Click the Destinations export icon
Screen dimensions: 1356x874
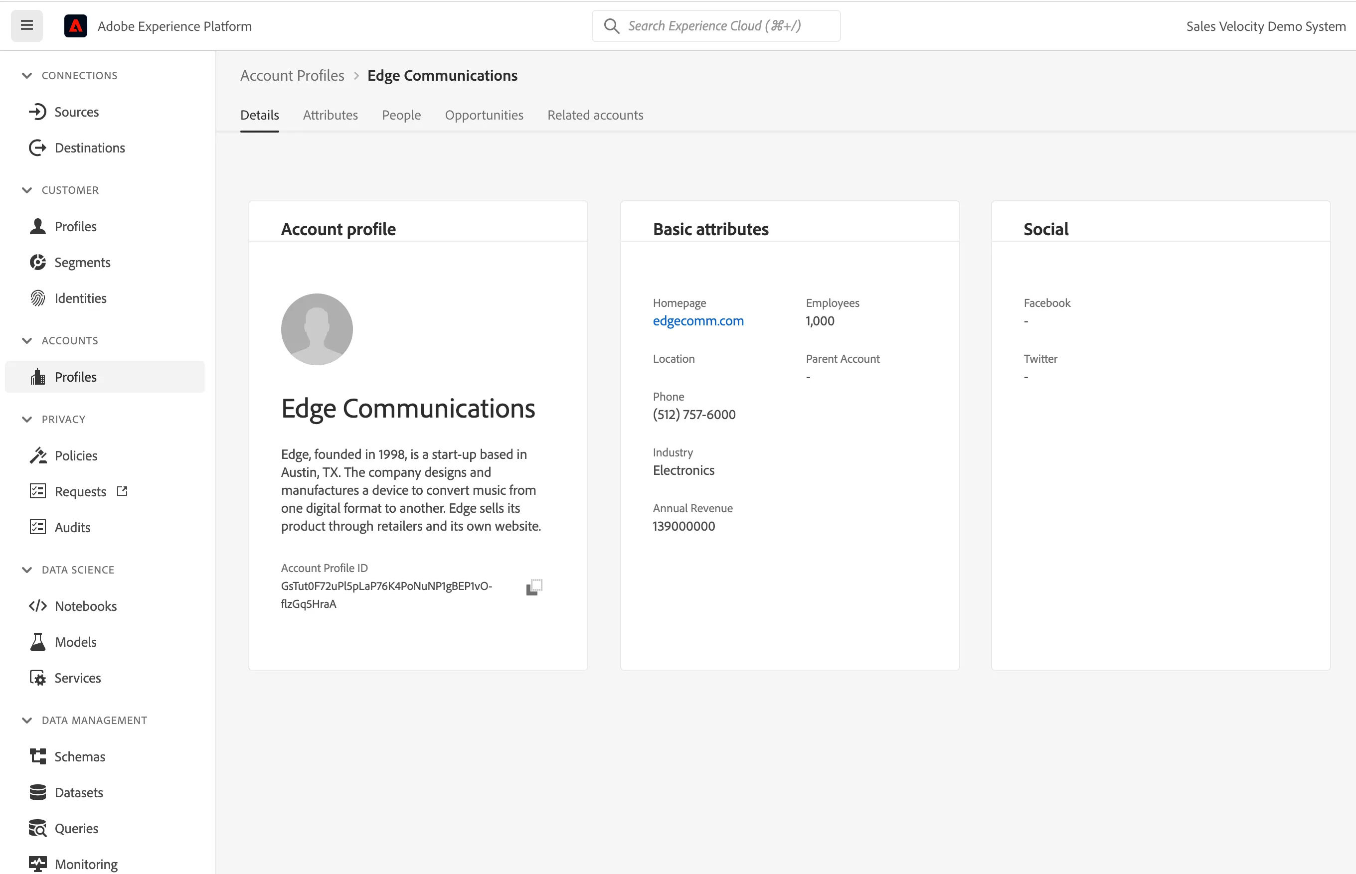[x=37, y=147]
